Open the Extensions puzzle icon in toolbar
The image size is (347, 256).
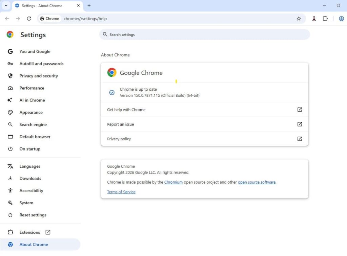[325, 19]
